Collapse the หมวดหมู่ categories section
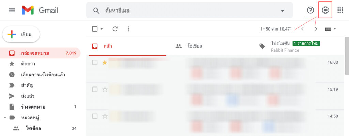 point(5,118)
